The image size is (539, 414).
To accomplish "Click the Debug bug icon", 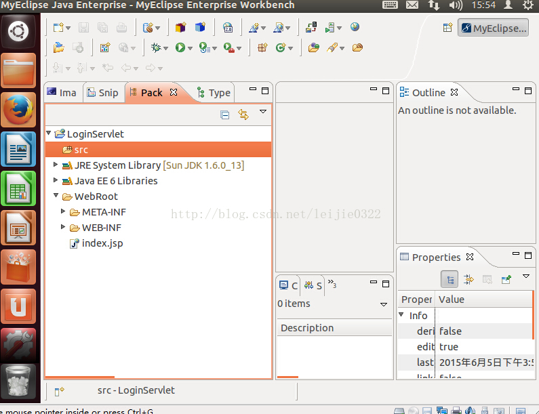I will 156,47.
